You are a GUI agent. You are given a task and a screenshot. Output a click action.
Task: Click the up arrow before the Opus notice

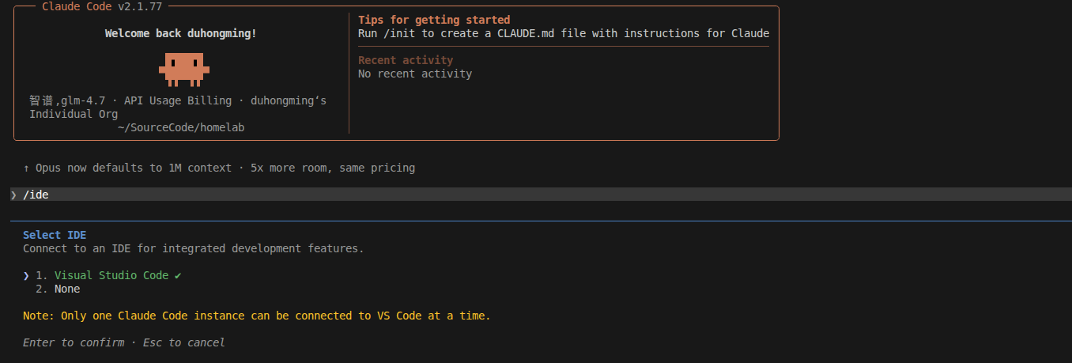pos(26,168)
